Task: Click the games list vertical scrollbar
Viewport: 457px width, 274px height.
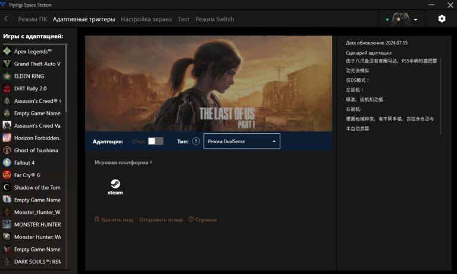Action: point(66,78)
